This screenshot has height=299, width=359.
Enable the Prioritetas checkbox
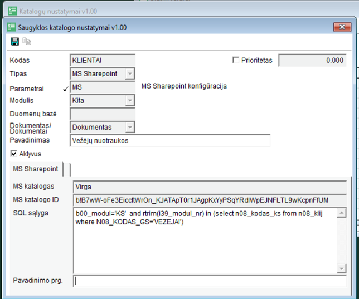point(236,60)
